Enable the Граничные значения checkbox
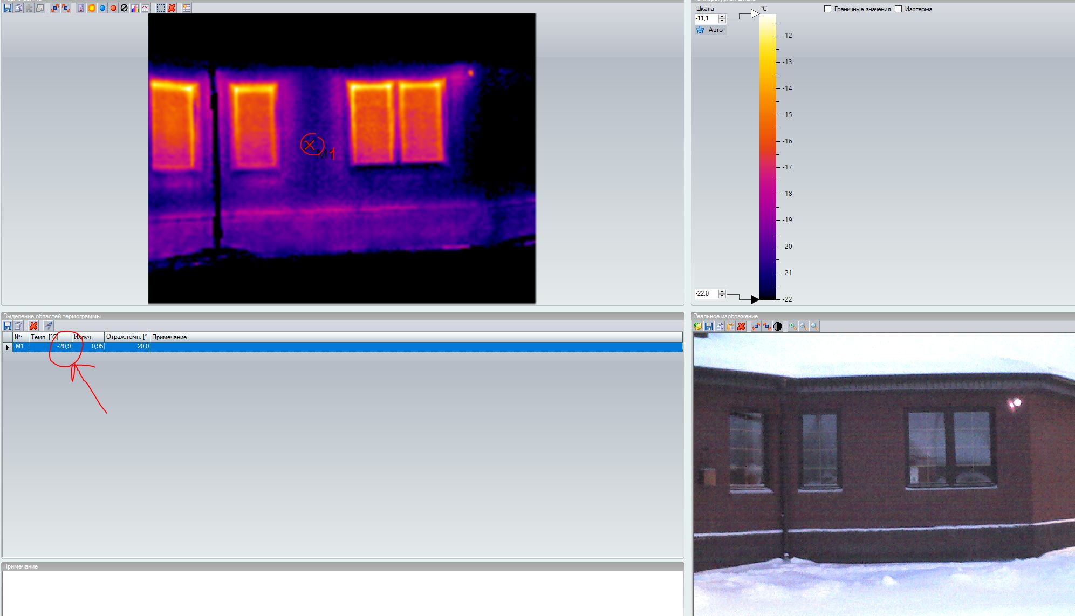The width and height of the screenshot is (1075, 616). coord(827,9)
